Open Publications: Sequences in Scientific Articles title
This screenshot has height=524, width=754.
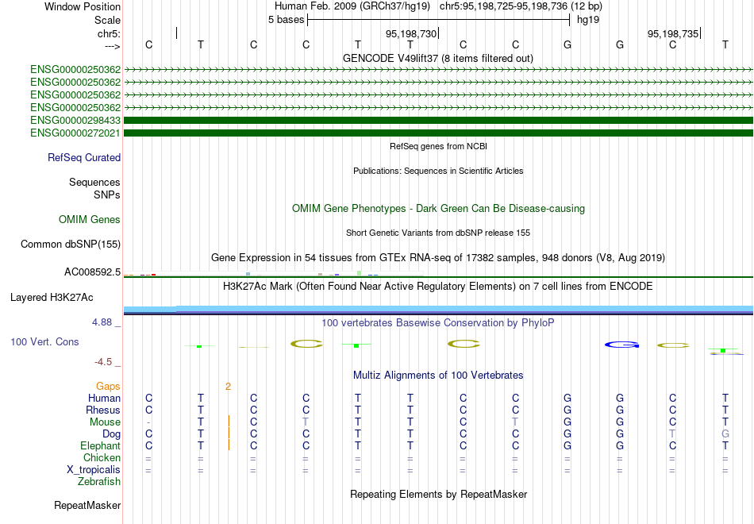tap(438, 171)
